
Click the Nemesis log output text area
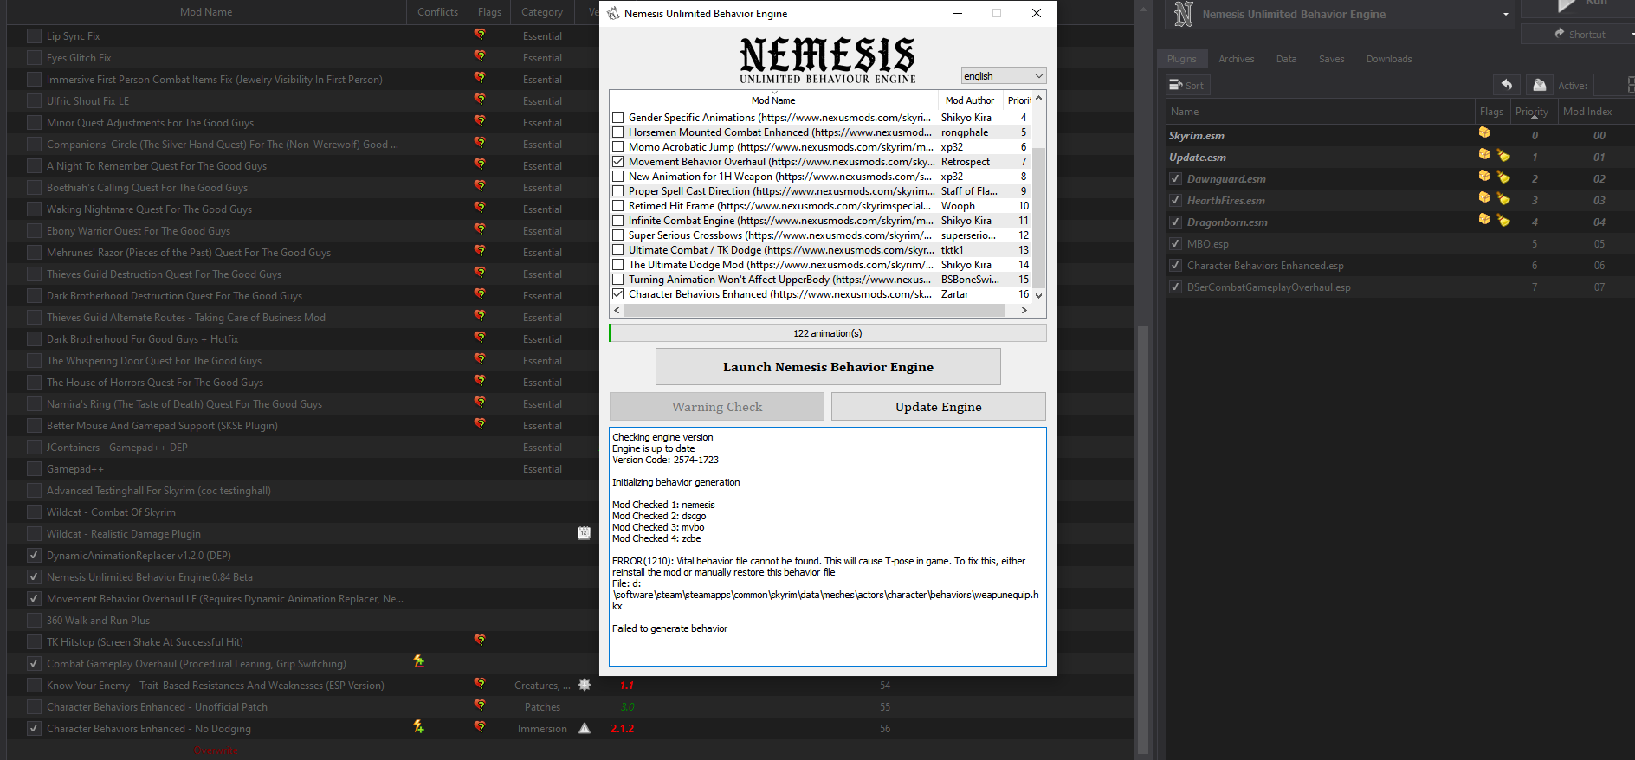coord(828,546)
